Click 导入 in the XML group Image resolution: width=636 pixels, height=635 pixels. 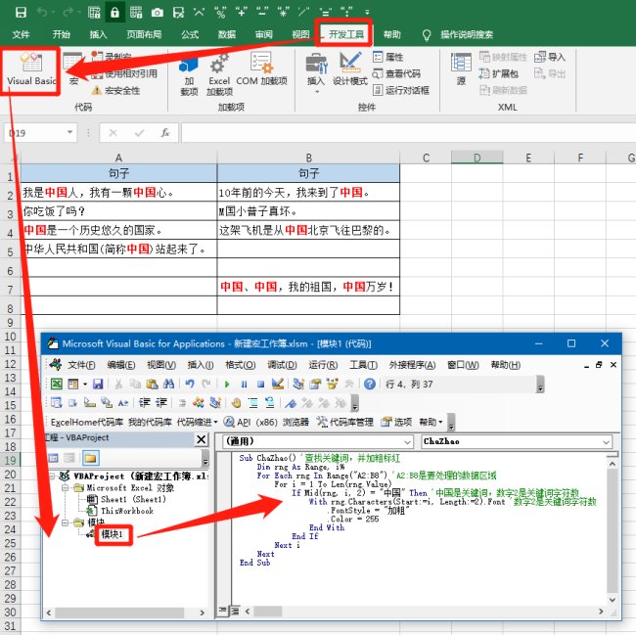click(550, 57)
